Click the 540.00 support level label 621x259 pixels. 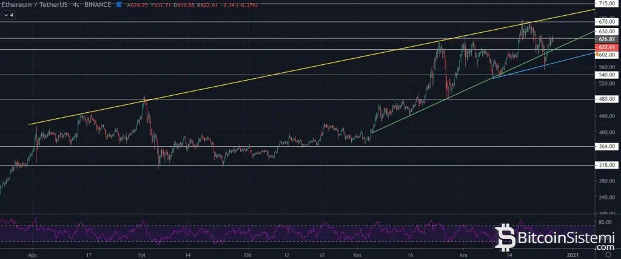[x=606, y=75]
